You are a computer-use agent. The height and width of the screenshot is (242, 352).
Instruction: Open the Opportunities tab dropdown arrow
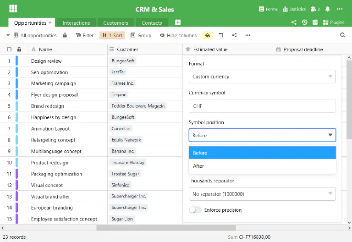[x=50, y=22]
